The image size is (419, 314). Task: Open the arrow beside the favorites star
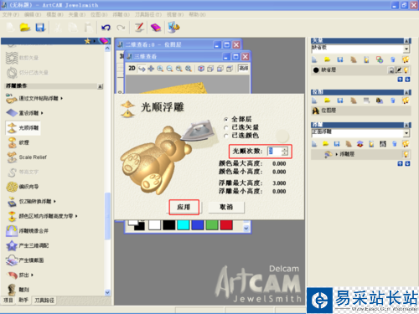(95, 41)
